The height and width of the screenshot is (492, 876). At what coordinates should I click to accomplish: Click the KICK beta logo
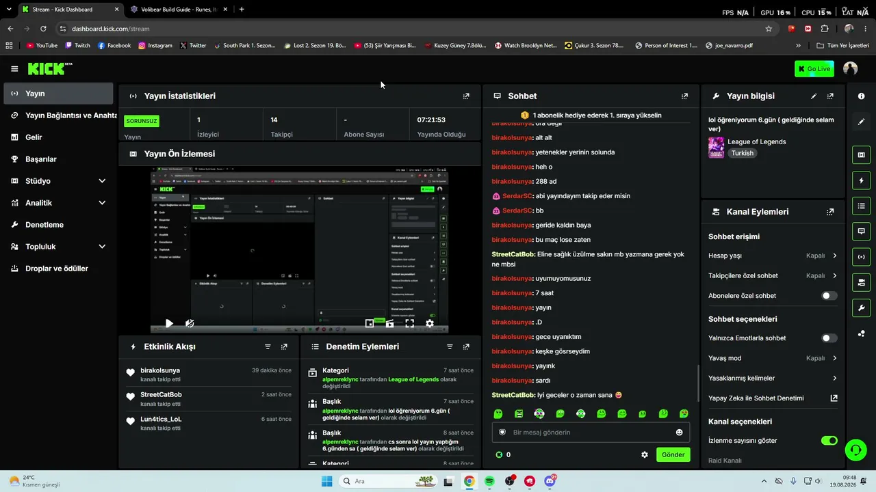click(x=50, y=68)
